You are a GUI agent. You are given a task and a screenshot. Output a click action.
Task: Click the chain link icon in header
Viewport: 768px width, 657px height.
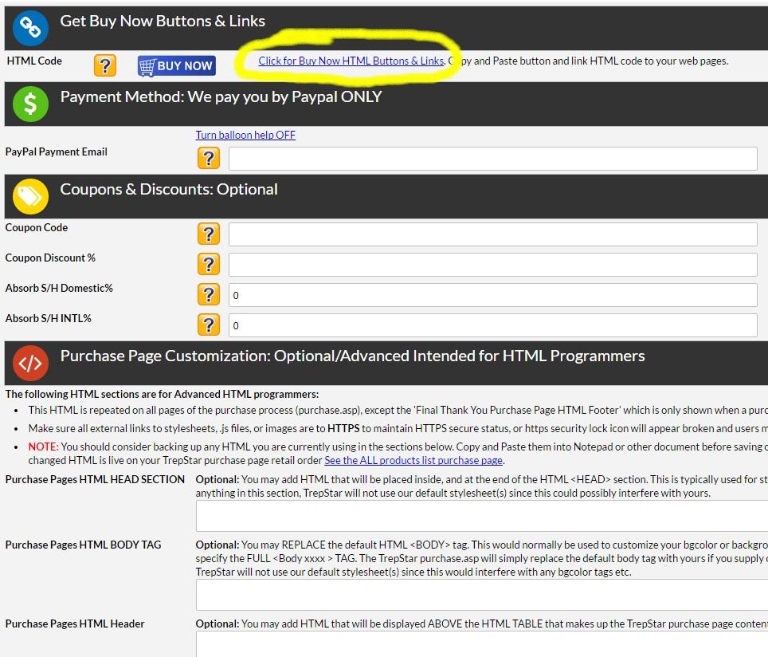30,28
